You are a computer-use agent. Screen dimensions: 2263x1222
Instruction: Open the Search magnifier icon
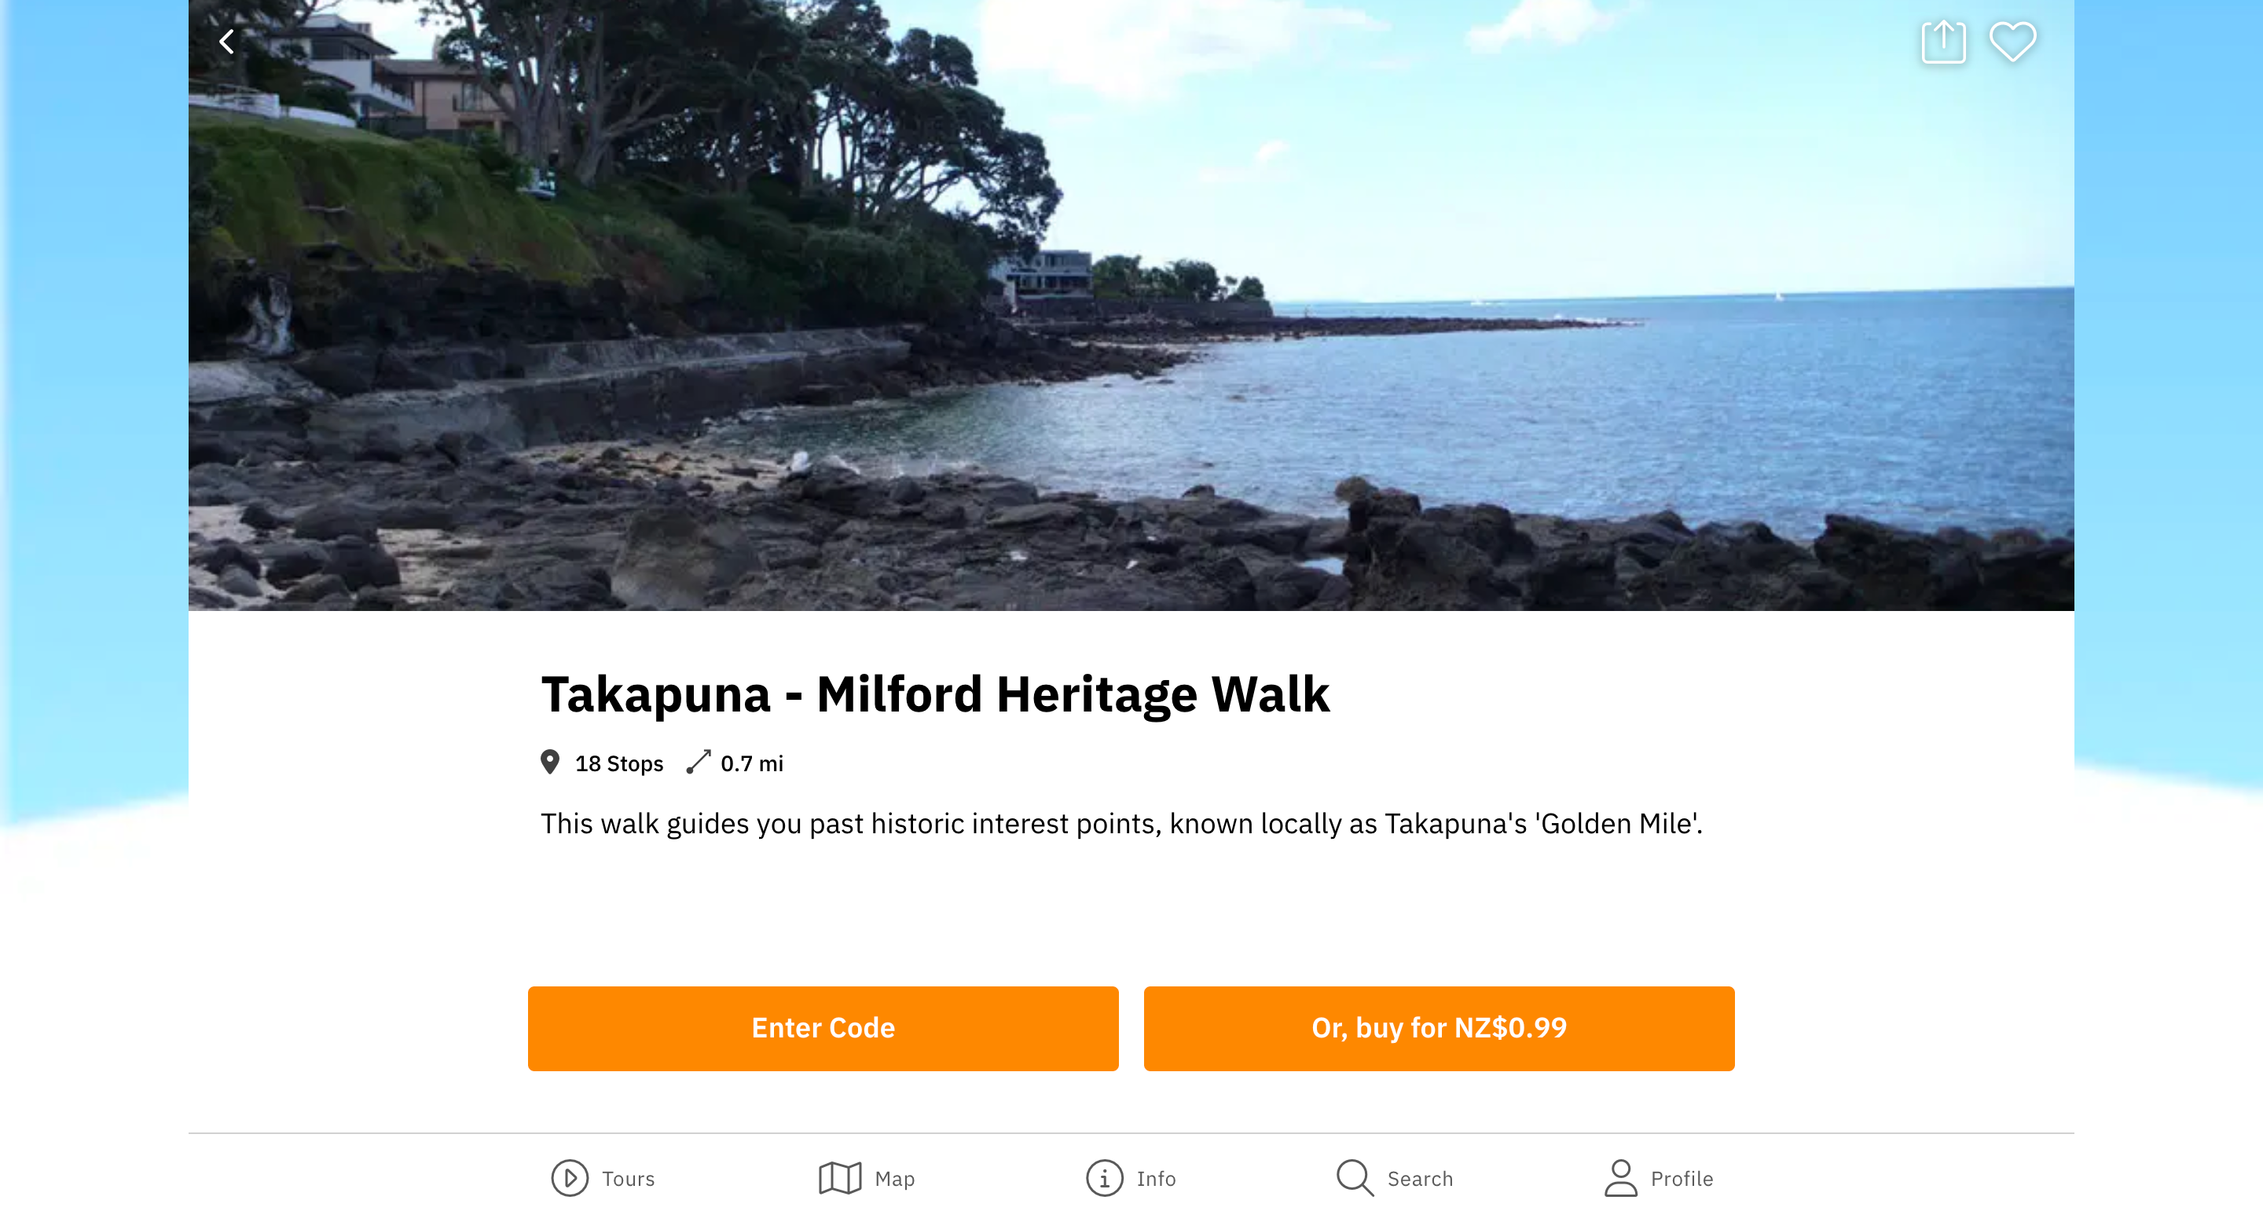[1355, 1178]
